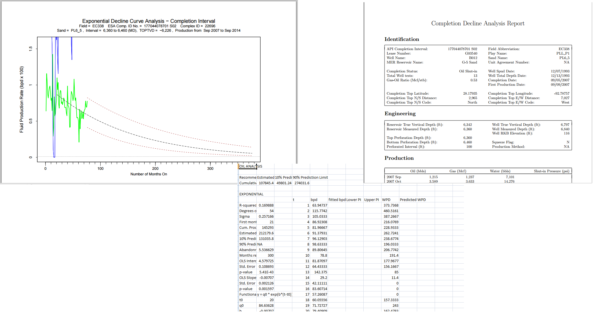603x324 pixels.
Task: Click the p-value cell showing 5.41E-43
Action: tap(266, 272)
